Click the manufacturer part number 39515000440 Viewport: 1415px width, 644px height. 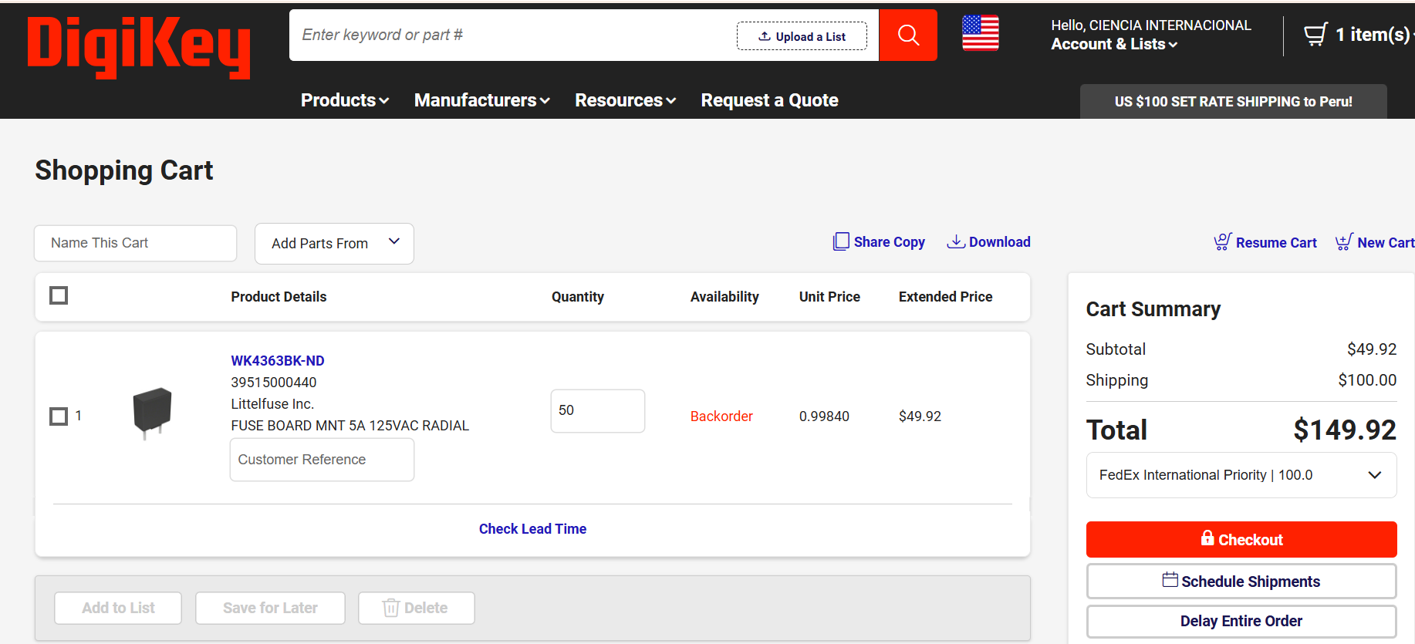tap(274, 382)
